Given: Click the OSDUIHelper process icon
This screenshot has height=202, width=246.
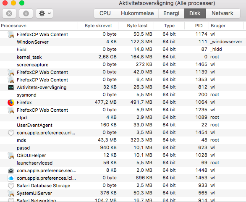Looking at the screenshot, I should click(11, 155).
